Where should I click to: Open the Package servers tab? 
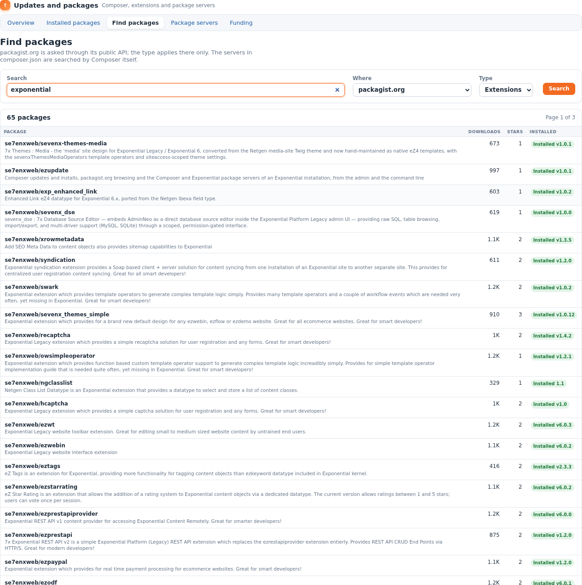[194, 23]
